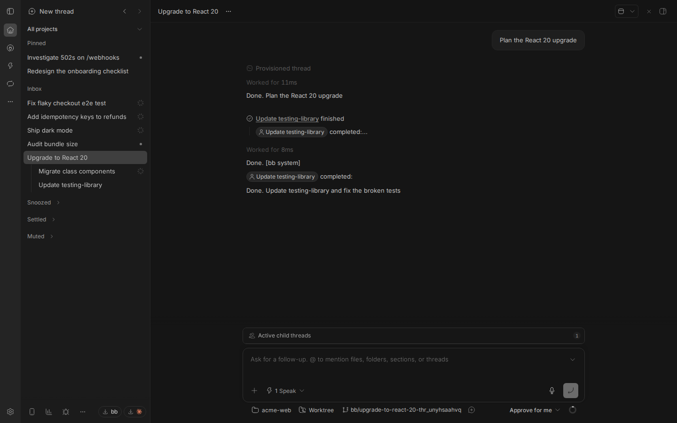This screenshot has height=423, width=677.
Task: Navigate forward with the right arrow
Action: click(140, 11)
